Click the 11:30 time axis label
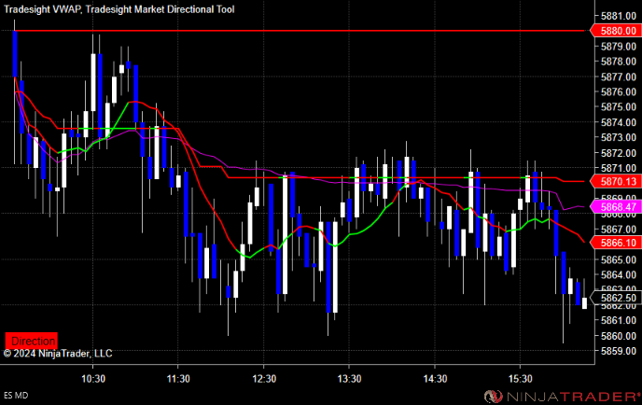 178,378
